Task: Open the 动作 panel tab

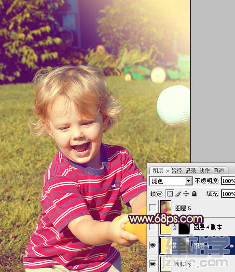Action: tap(205, 171)
